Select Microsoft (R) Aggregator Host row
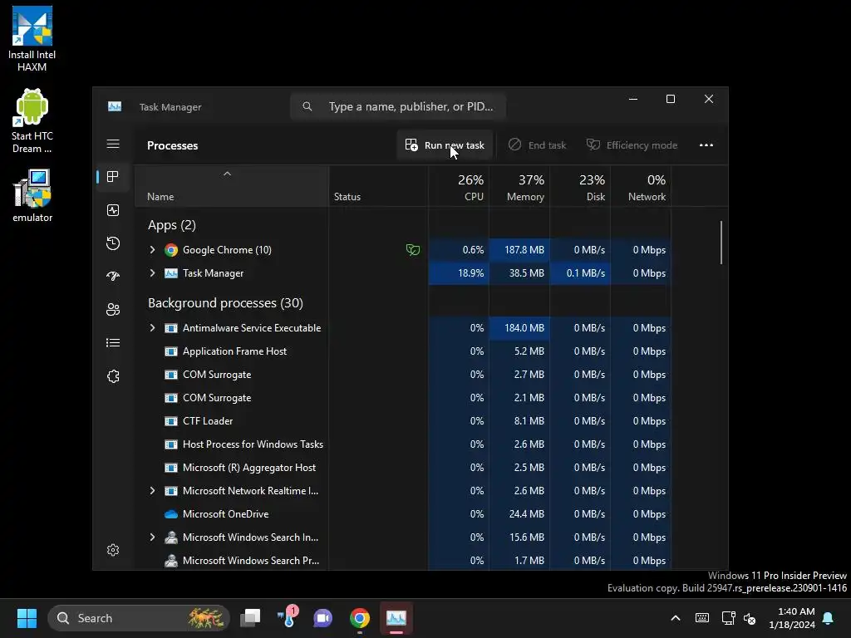851x638 pixels. pos(403,468)
